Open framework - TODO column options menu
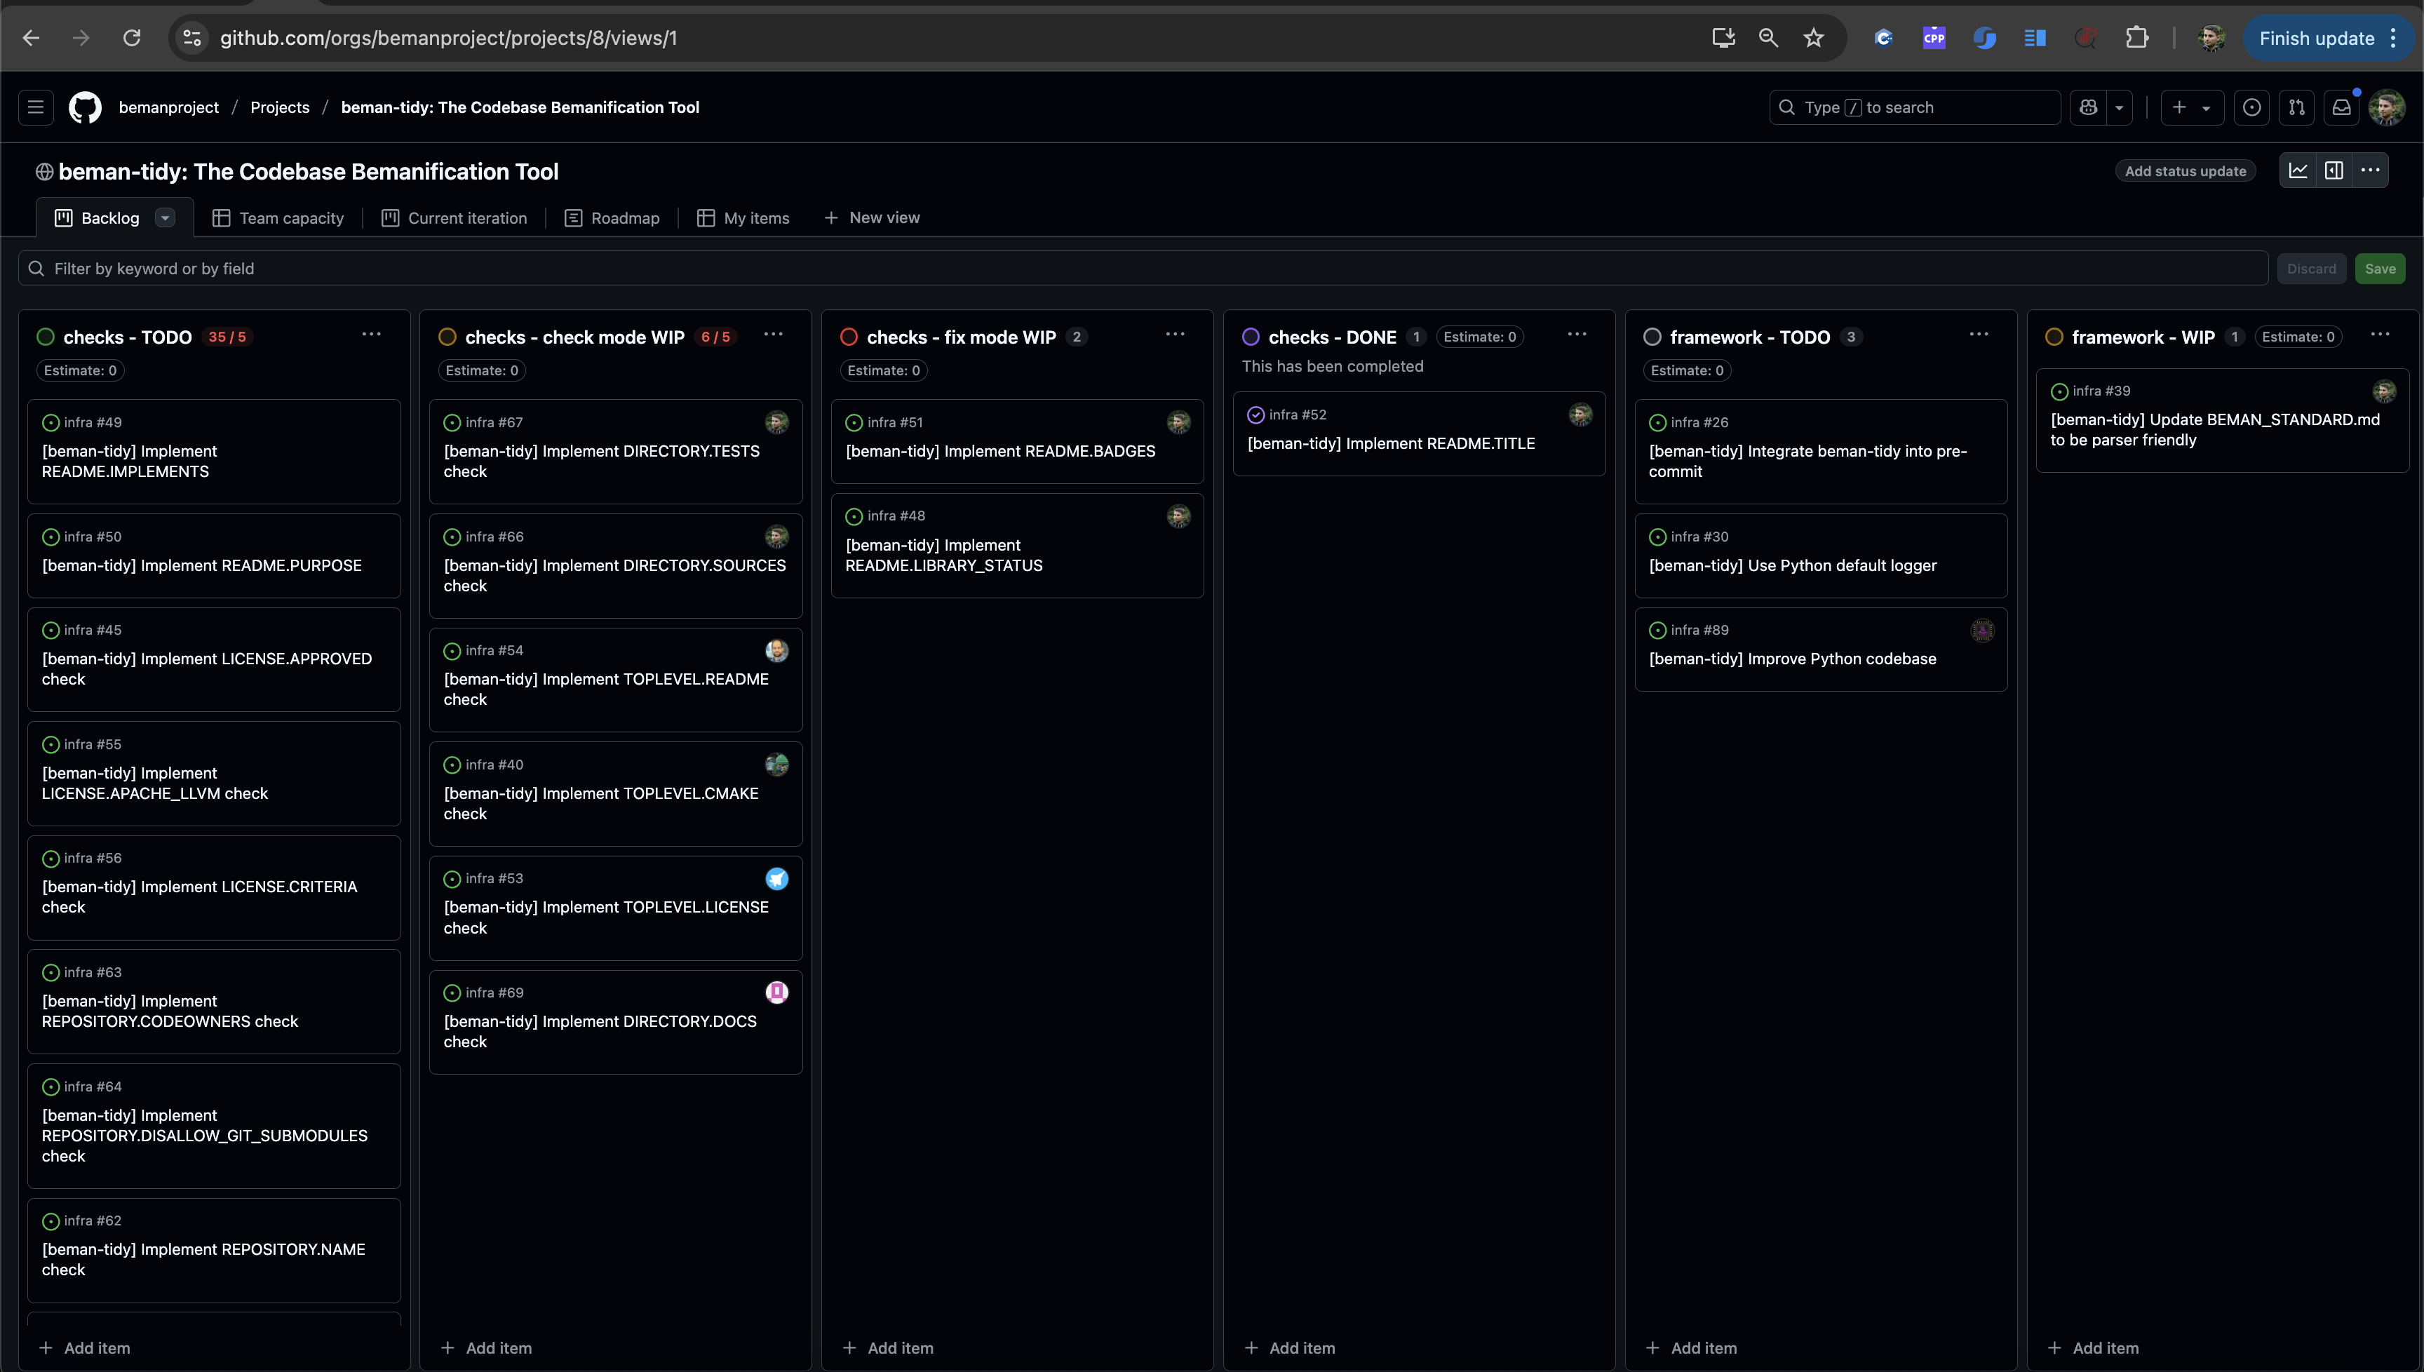The height and width of the screenshot is (1372, 2424). coord(1979,335)
